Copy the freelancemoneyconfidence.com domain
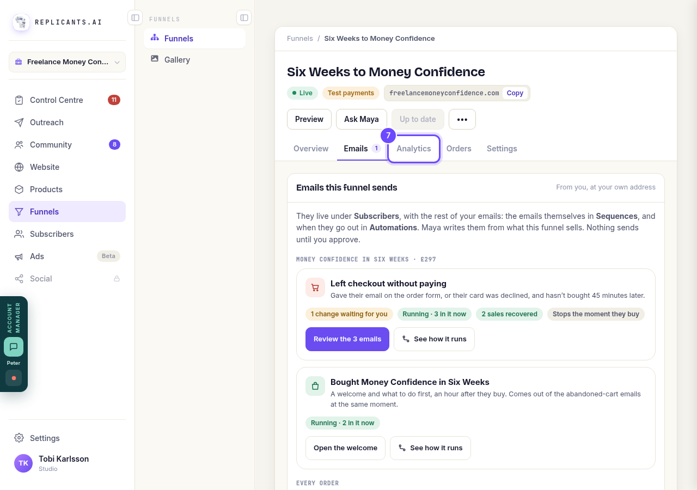Image resolution: width=697 pixels, height=490 pixels. tap(515, 93)
